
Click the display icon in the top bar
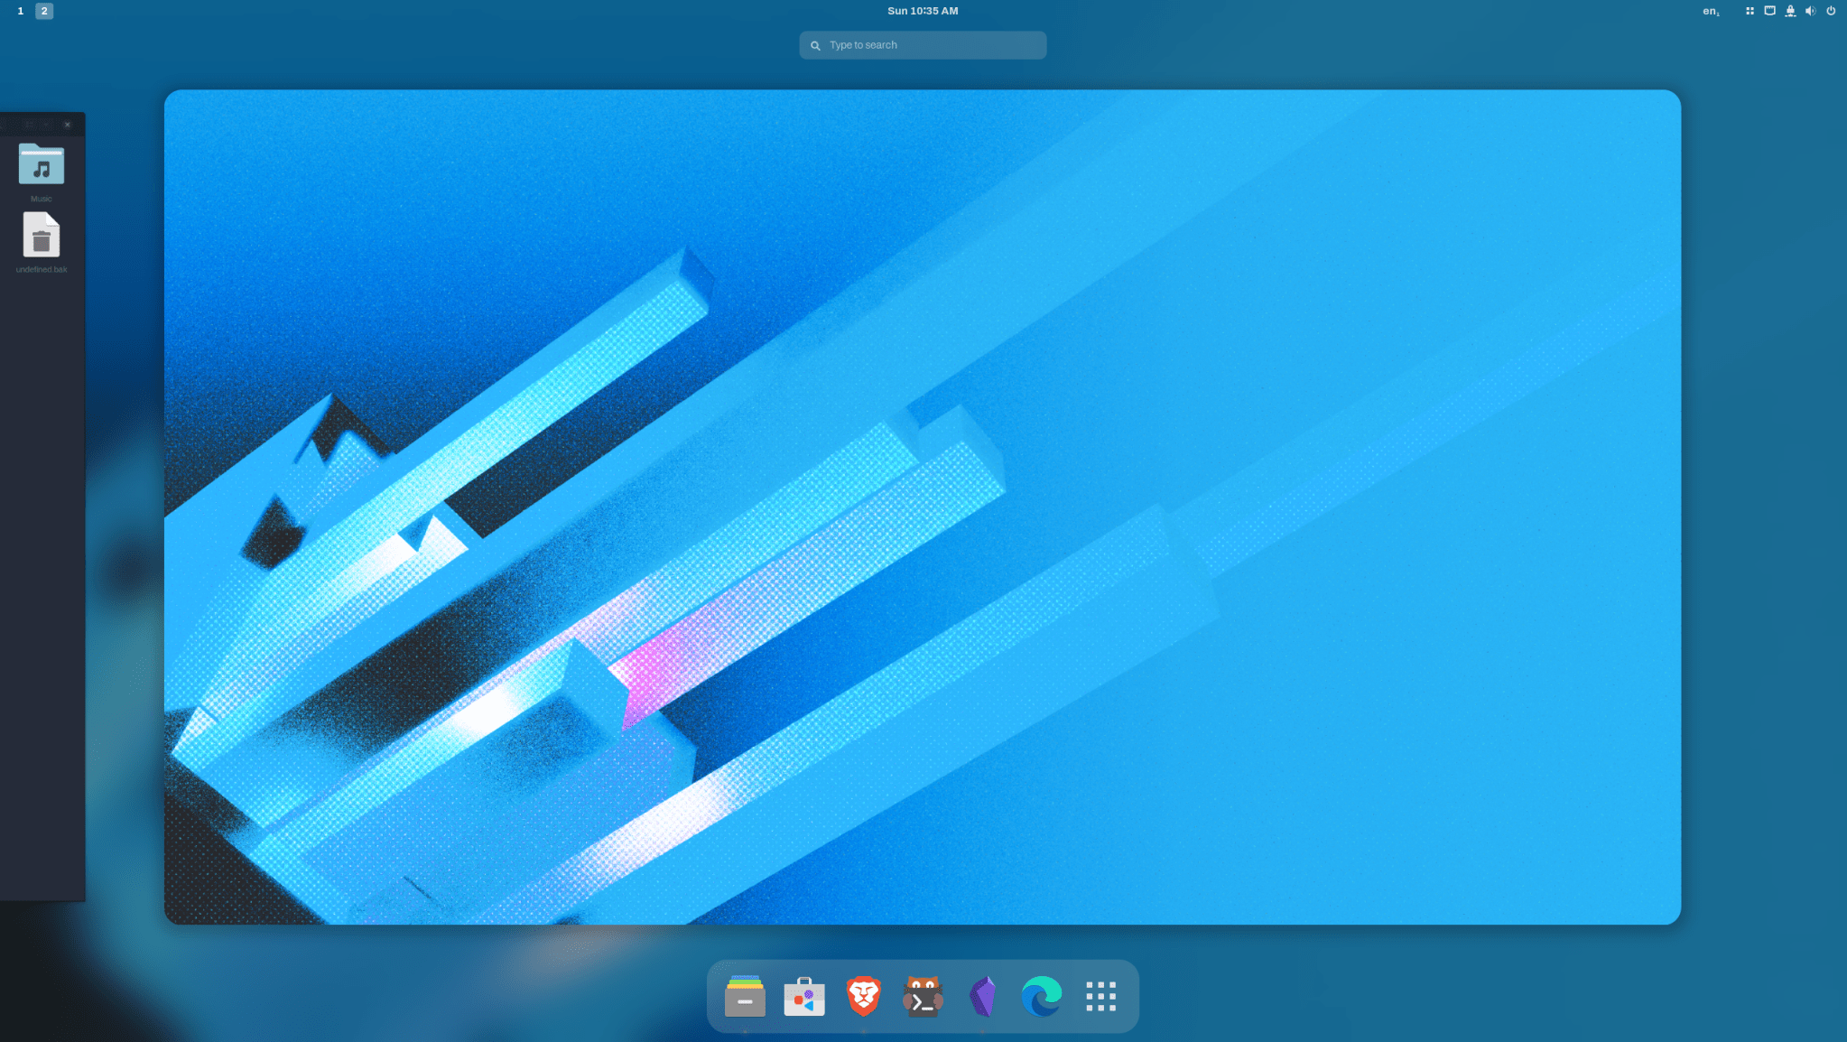(1769, 11)
